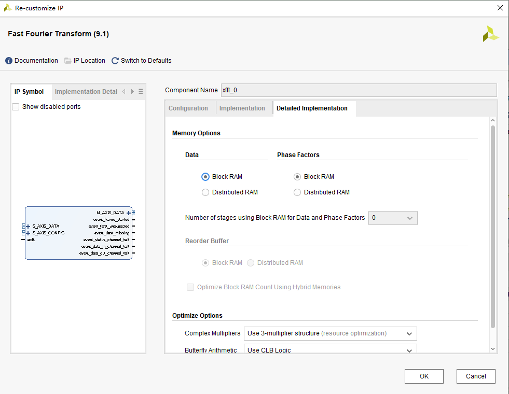Click the OK button
The image size is (509, 394).
tap(424, 376)
